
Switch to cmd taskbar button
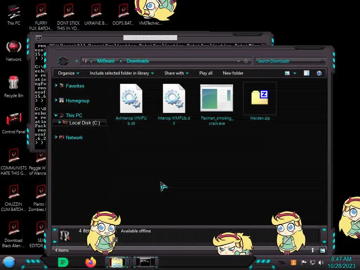pos(145,262)
